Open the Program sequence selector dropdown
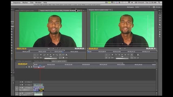 pyautogui.click(x=110, y=10)
